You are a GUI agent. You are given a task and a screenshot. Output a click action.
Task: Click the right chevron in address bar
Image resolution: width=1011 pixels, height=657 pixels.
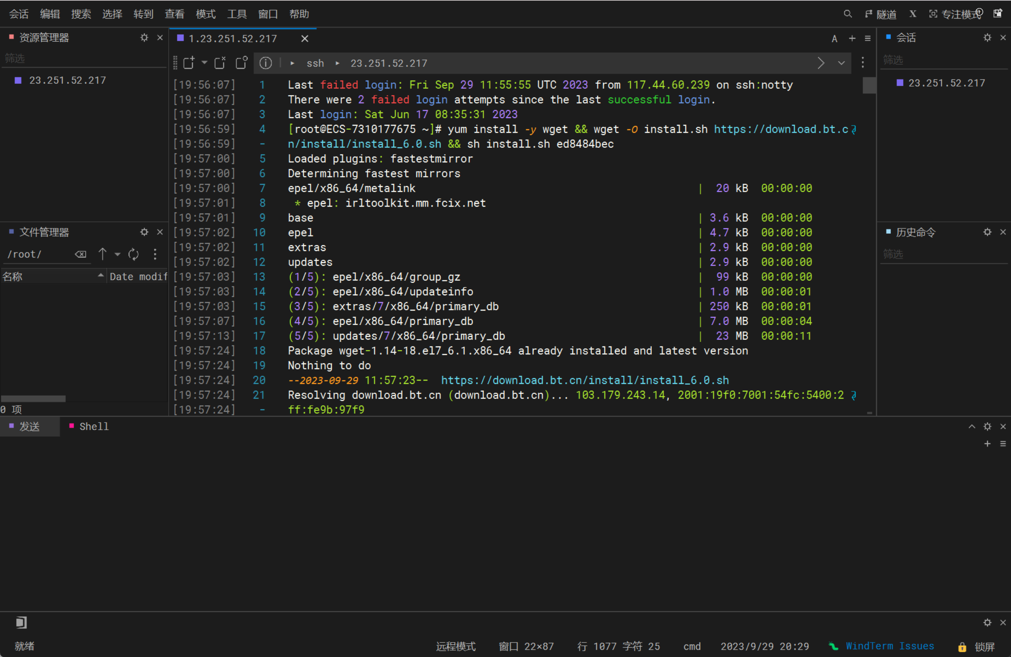(x=821, y=63)
